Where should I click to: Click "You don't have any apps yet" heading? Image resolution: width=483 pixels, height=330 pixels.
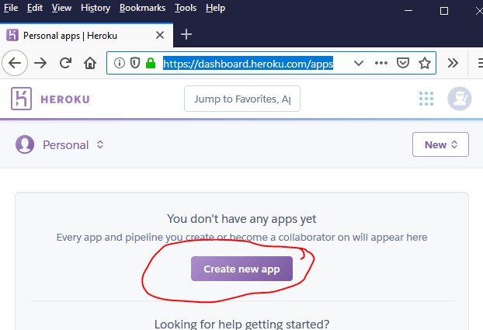tap(241, 219)
